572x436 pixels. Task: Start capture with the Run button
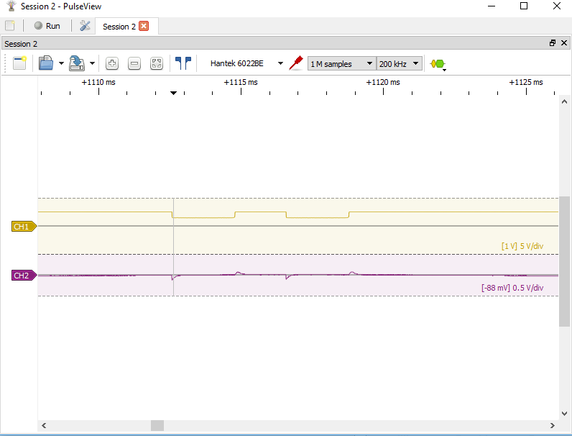tap(47, 26)
